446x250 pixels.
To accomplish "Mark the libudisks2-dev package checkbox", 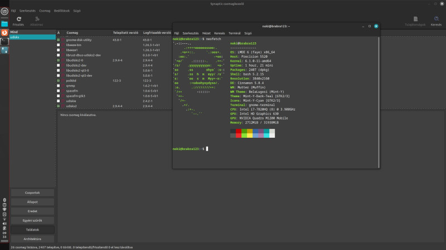I will [59, 66].
